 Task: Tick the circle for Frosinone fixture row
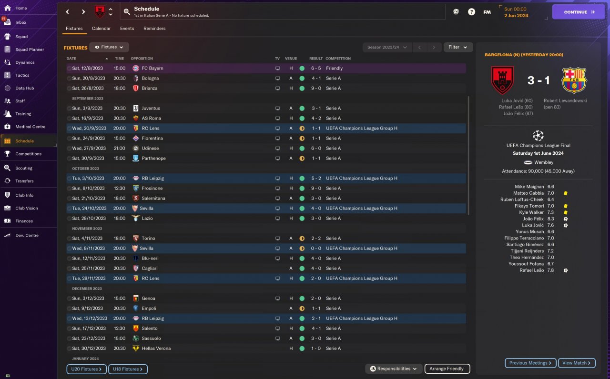pyautogui.click(x=69, y=188)
